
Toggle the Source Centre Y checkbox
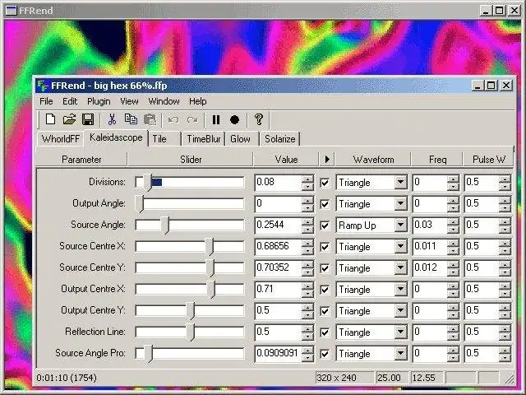325,268
